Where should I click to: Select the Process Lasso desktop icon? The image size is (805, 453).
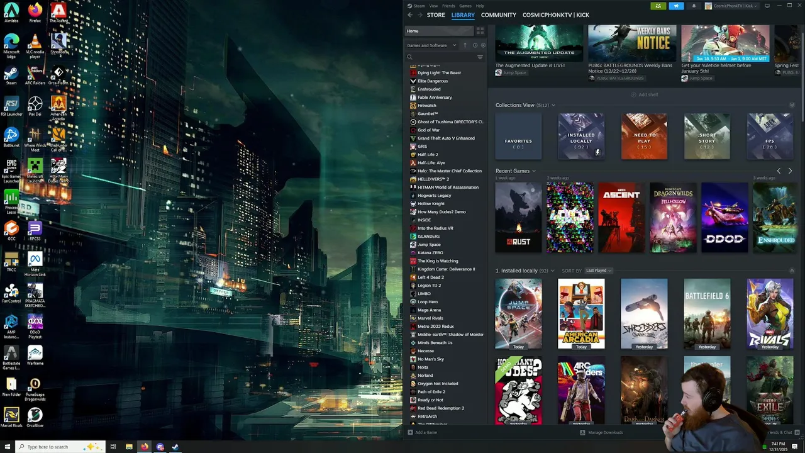pos(11,202)
